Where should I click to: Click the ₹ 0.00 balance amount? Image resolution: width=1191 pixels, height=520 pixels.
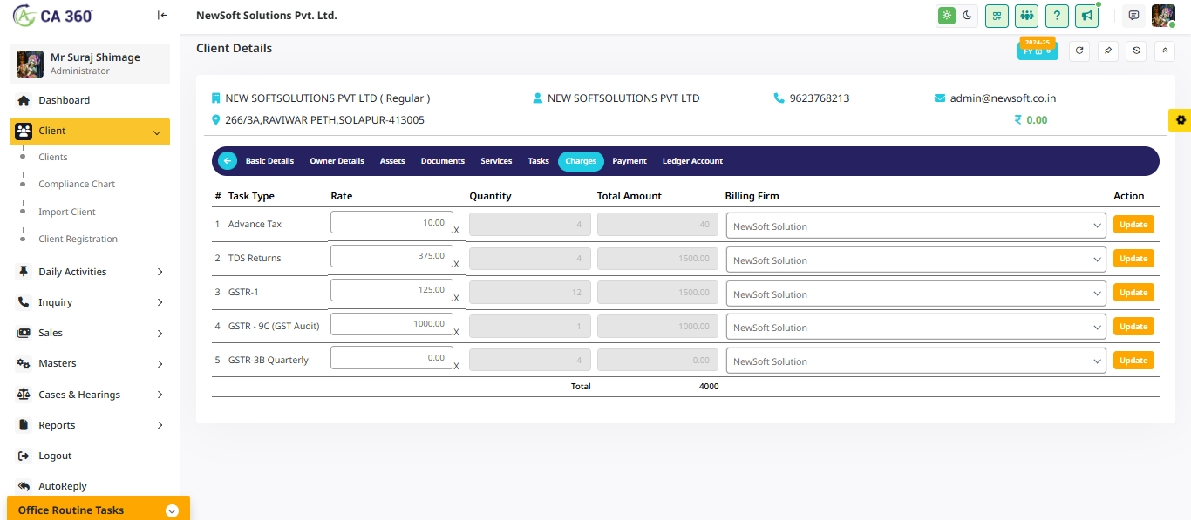click(1031, 120)
